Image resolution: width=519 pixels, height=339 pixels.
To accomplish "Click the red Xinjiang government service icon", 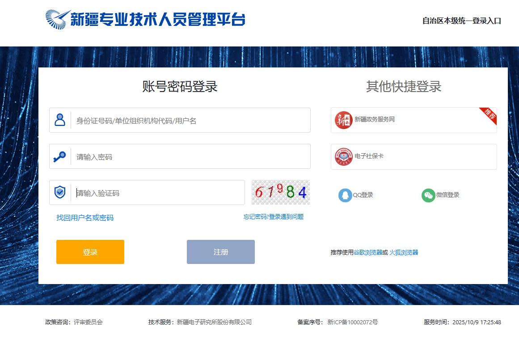I will [x=343, y=120].
